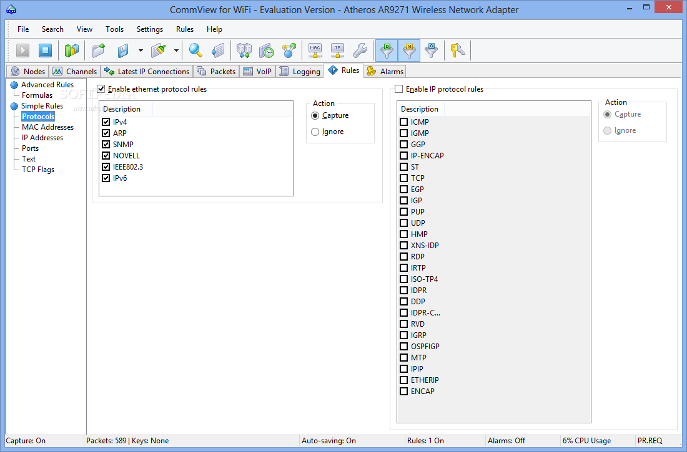Check the OSPFIGP protocol checkbox

(x=404, y=347)
